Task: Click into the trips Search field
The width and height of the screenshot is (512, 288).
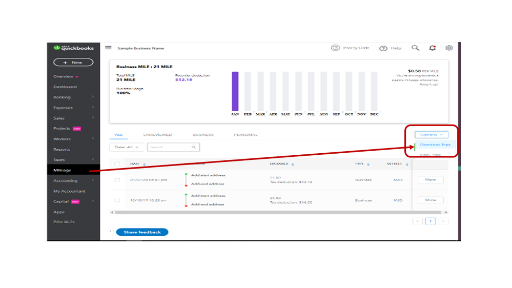Action: pos(171,147)
